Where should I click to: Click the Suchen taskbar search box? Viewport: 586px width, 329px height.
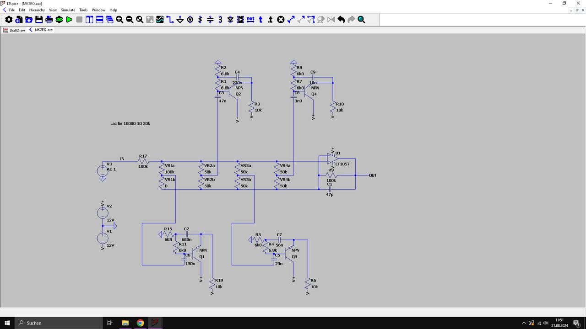click(x=60, y=323)
